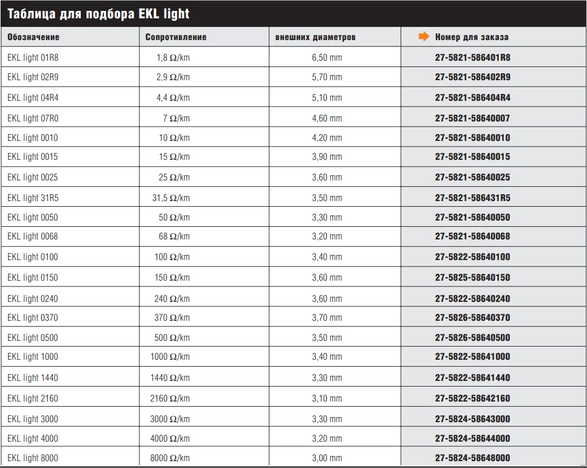587x468 pixels.
Task: Click the "внешних диаметров" column header
Action: pos(315,37)
